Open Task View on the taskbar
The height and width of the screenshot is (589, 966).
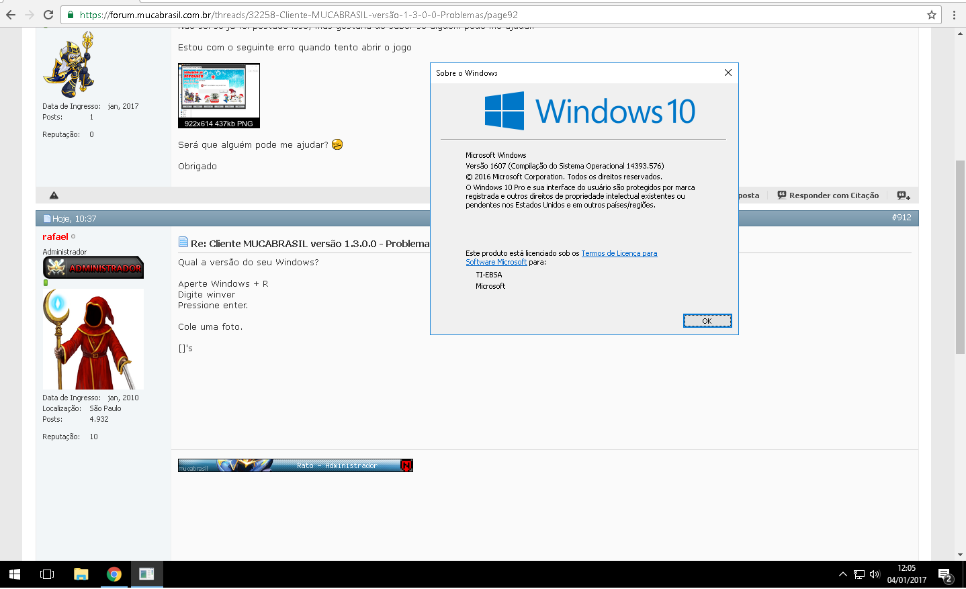pyautogui.click(x=47, y=574)
